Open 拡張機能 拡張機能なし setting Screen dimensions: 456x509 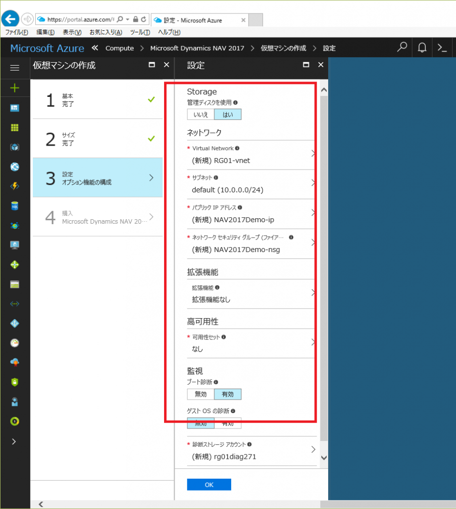pyautogui.click(x=252, y=294)
